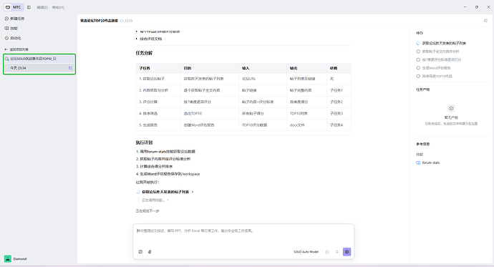Click the todo circle 抓取帖子全文内容并分析
Screen dimensions: 494x267
point(418,52)
